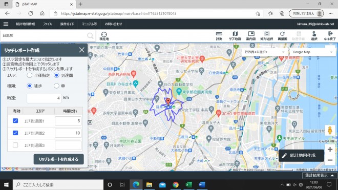Open a new browser tab

(80, 4)
